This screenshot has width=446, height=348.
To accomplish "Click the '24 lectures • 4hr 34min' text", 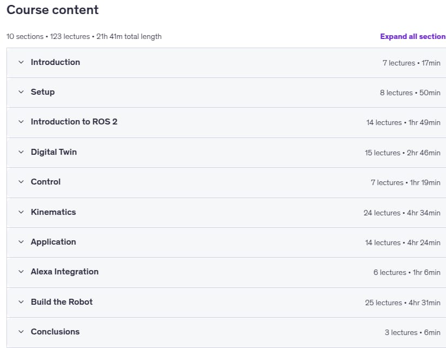I will click(x=402, y=213).
